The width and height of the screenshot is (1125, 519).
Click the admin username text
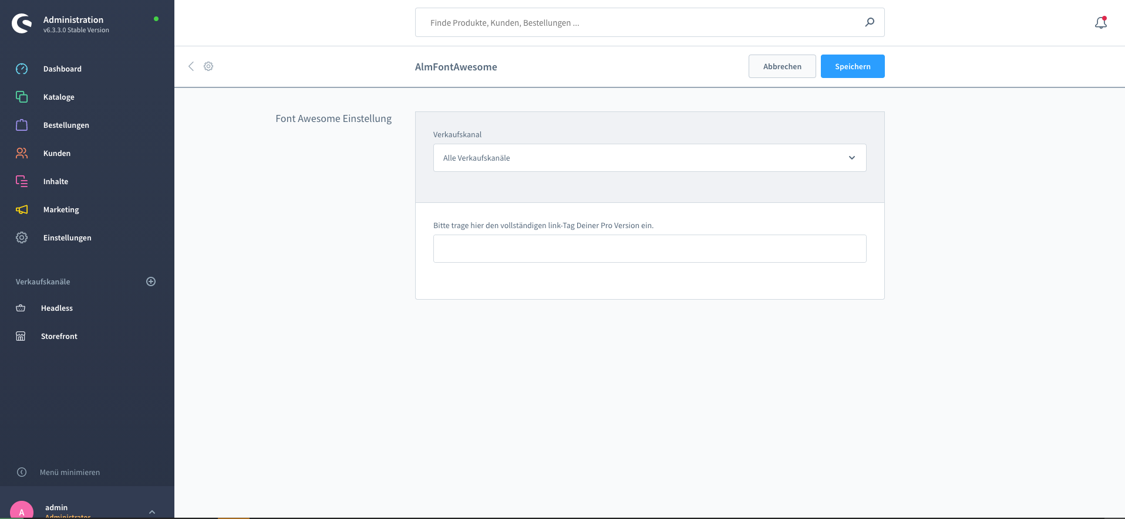point(56,507)
